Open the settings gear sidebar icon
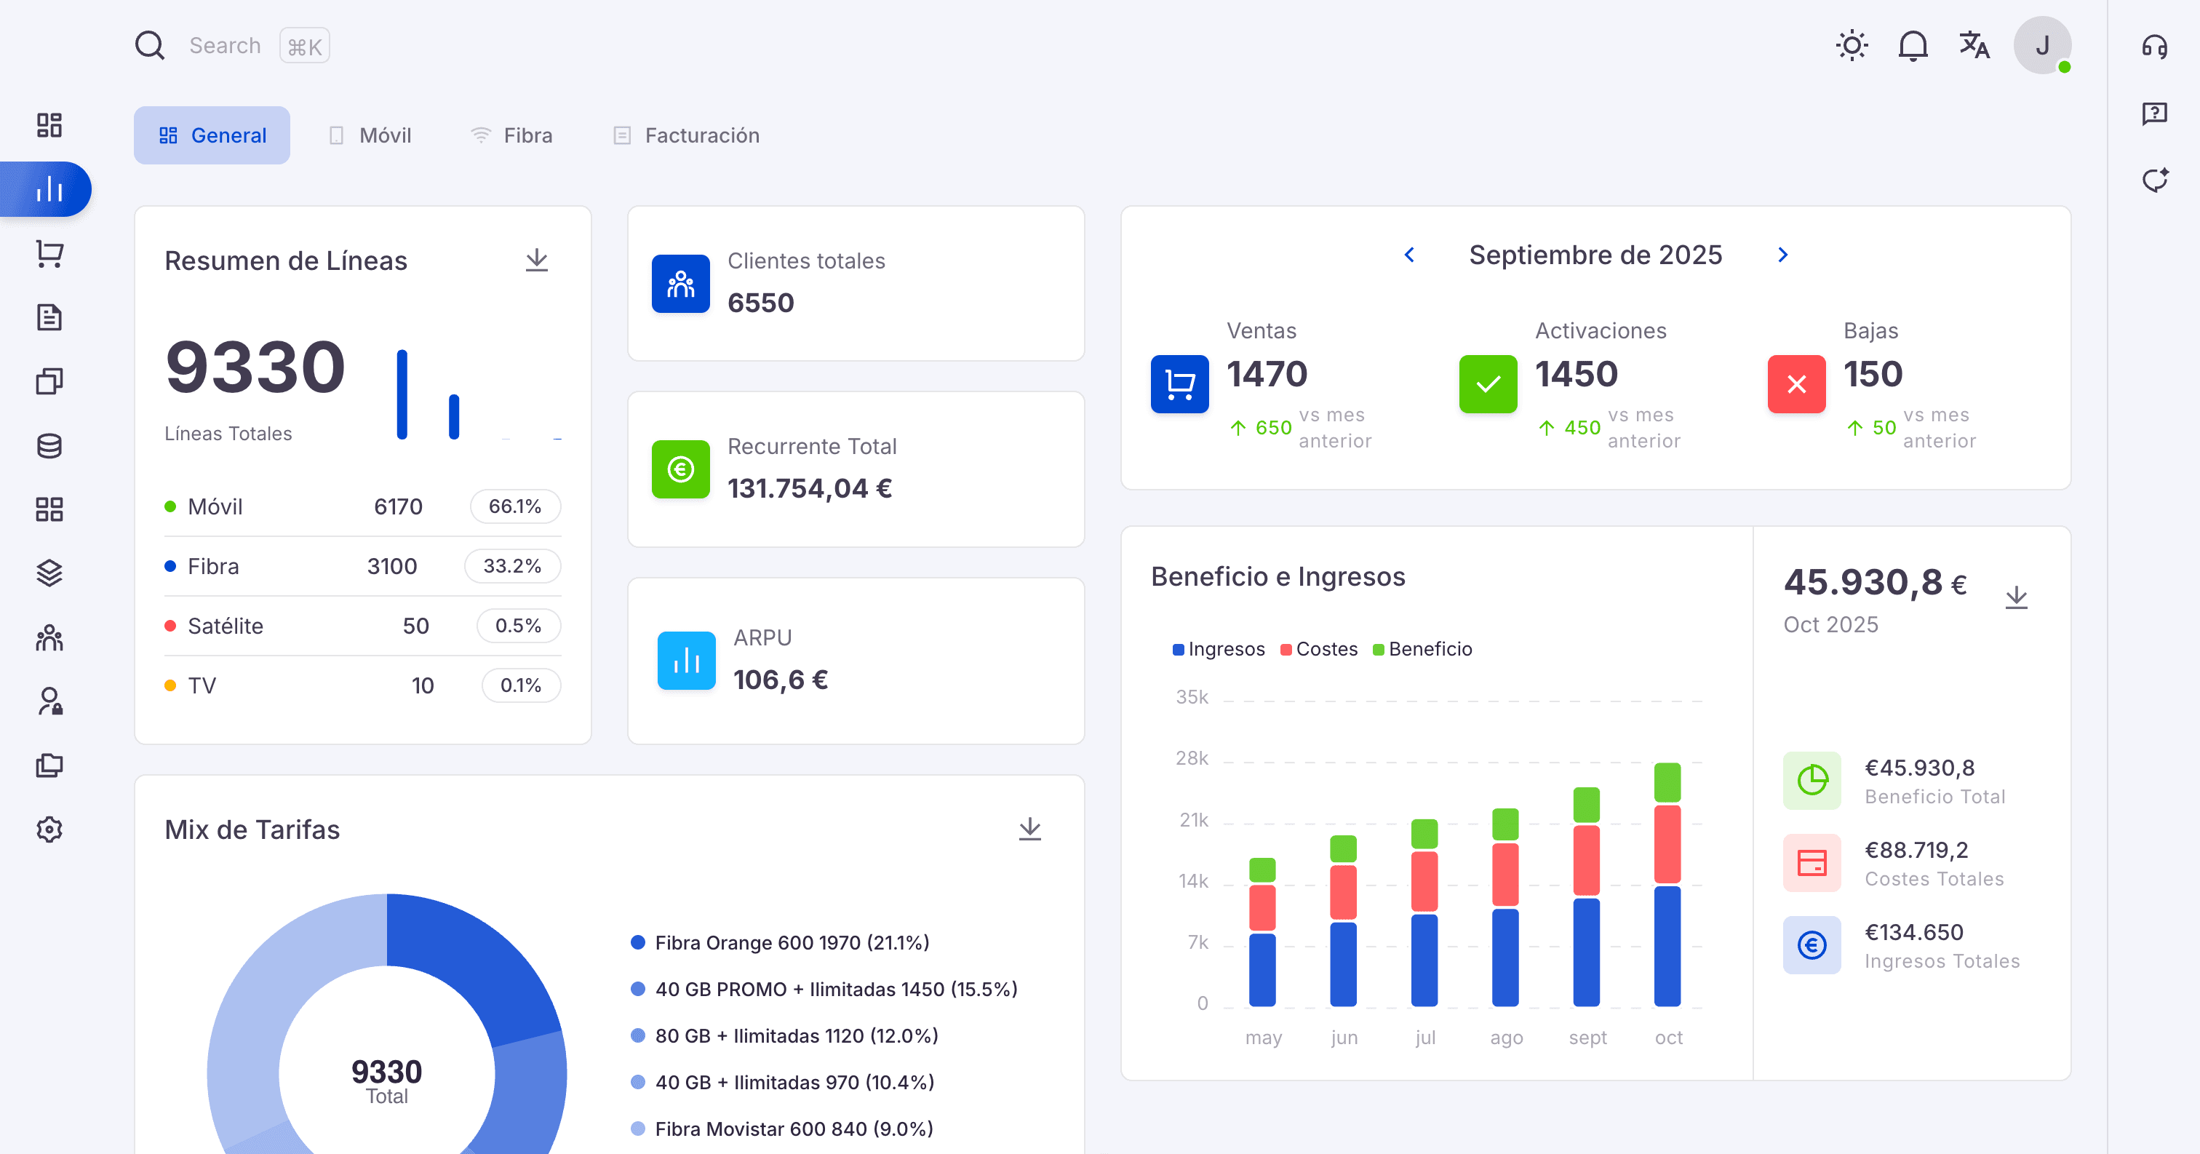This screenshot has height=1154, width=2200. 49,829
